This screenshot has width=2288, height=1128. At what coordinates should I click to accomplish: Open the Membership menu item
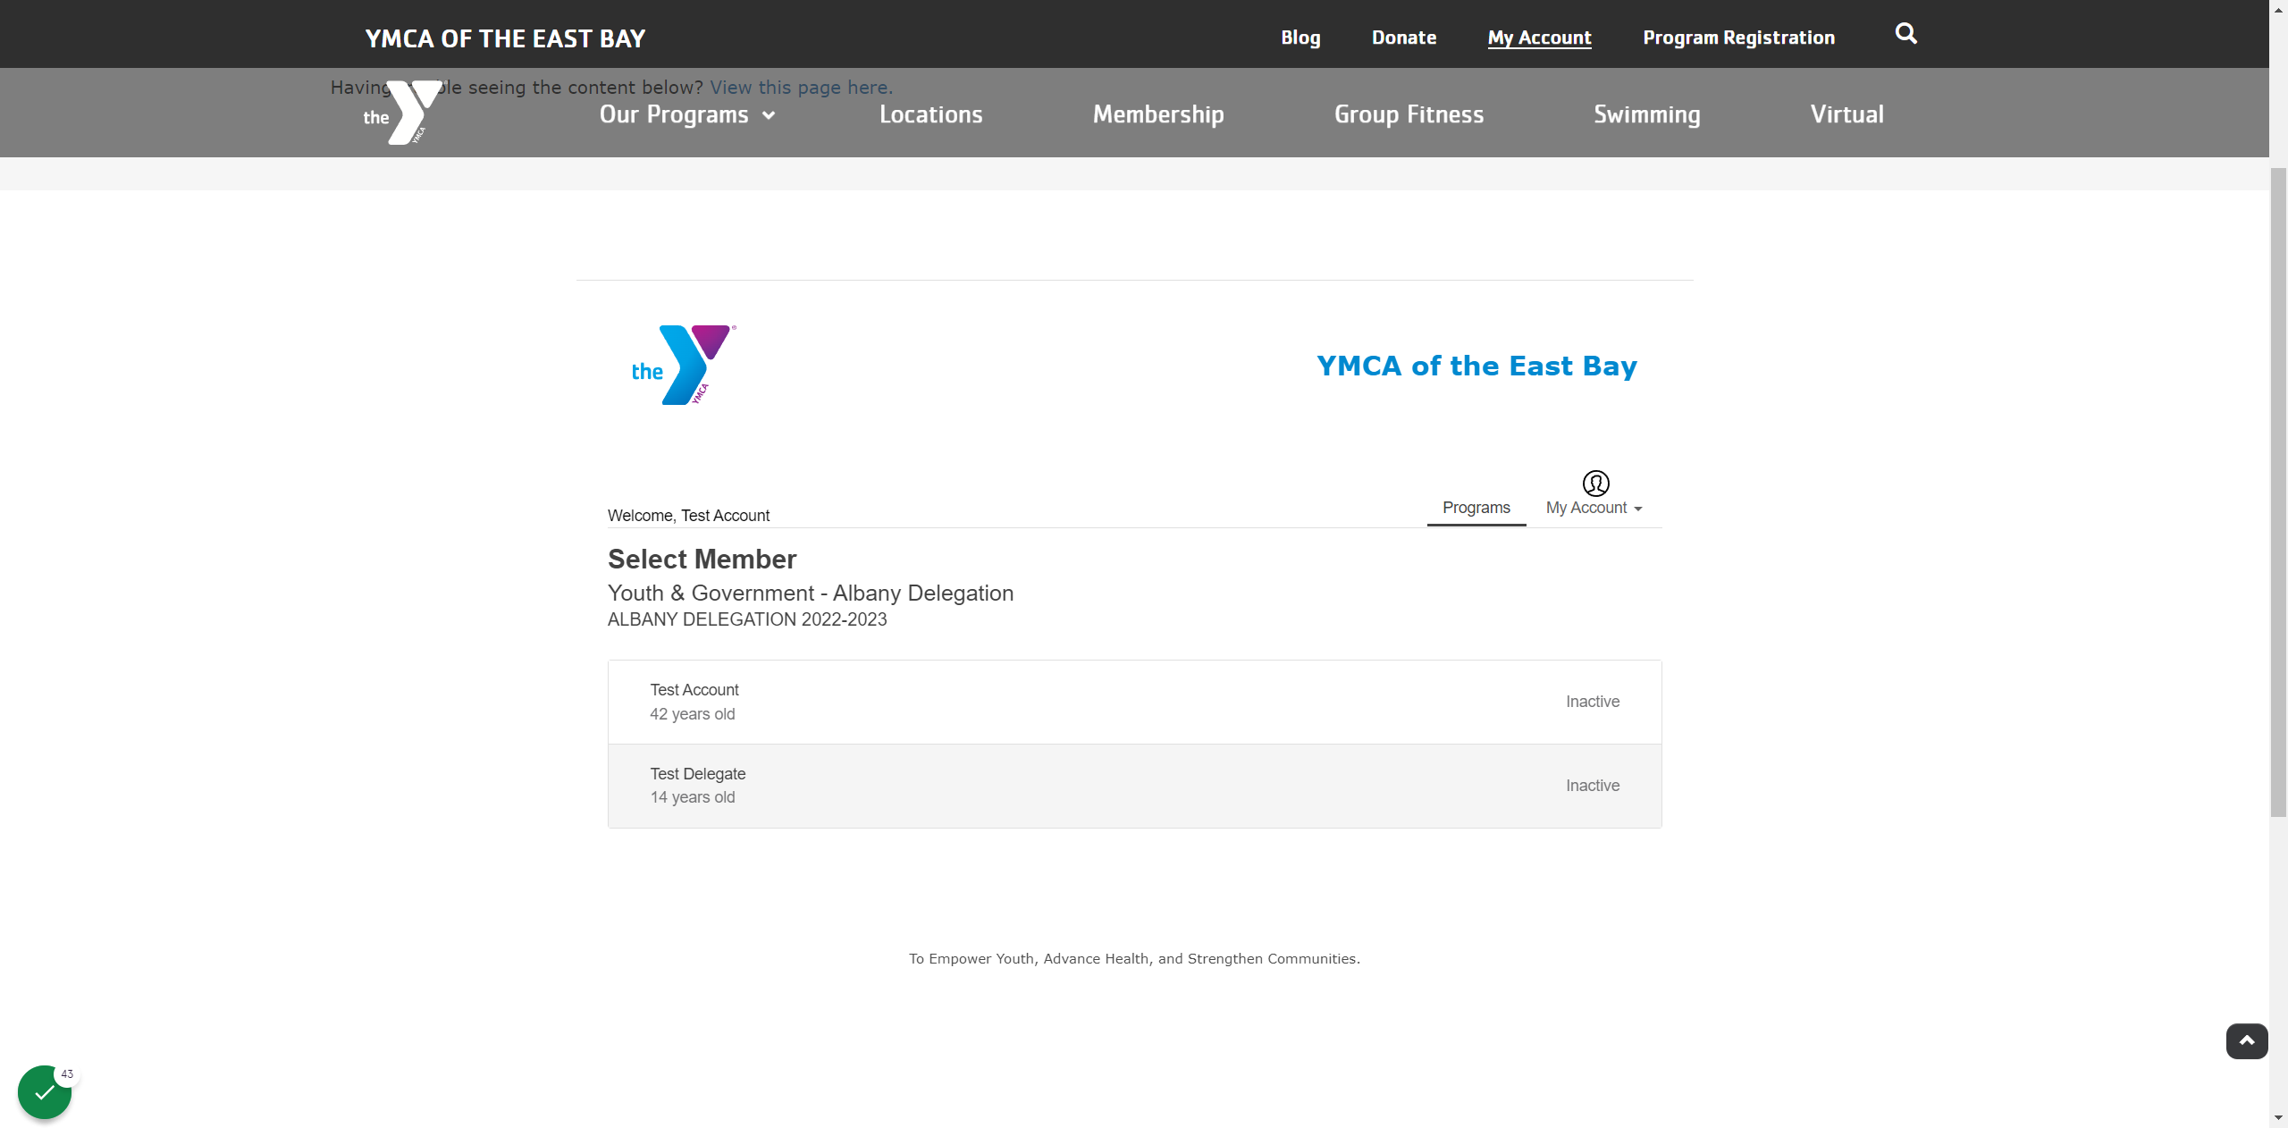coord(1158,114)
